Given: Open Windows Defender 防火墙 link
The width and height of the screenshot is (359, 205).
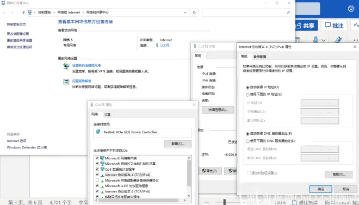Looking at the screenshot, I should click(x=27, y=147).
